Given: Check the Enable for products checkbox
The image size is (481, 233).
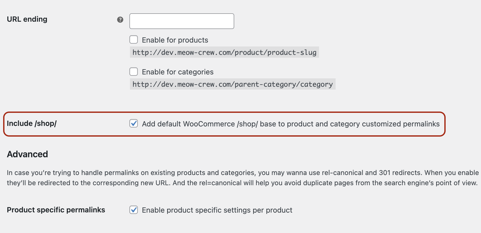Looking at the screenshot, I should click(x=134, y=39).
